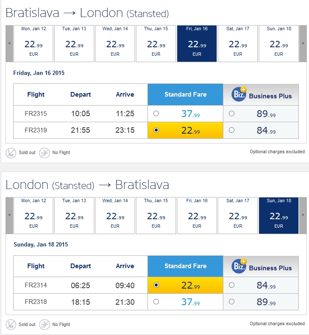Pick outbound date Mon, Jan 12
Image resolution: width=309 pixels, height=335 pixels.
(34, 43)
